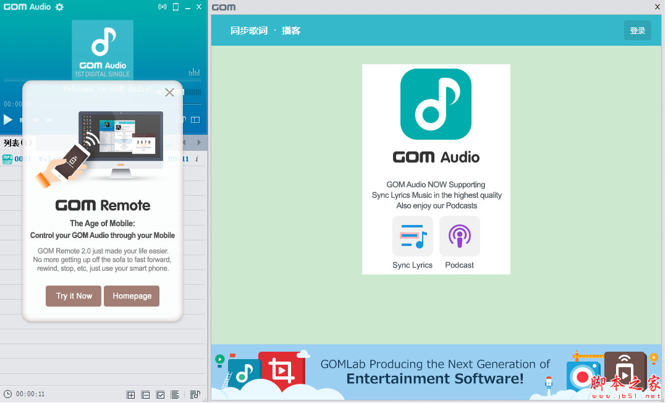Close the GOM Remote popup

pyautogui.click(x=169, y=93)
